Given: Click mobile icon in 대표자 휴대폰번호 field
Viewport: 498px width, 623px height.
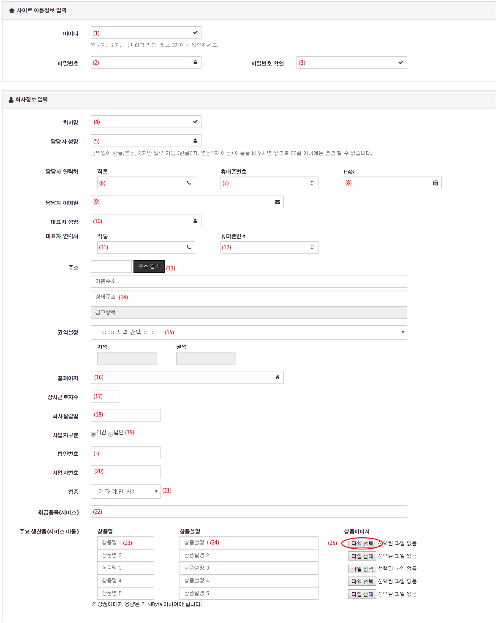Looking at the screenshot, I should click(312, 248).
